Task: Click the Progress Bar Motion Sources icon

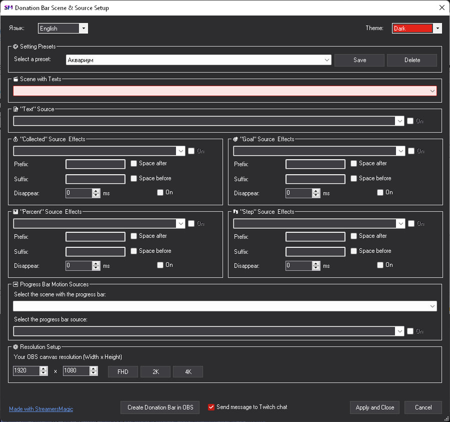Action: coord(15,284)
